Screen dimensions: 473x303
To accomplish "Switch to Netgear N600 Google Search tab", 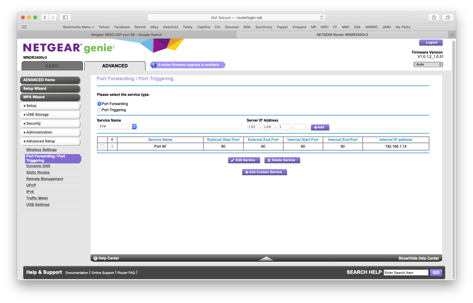I will (127, 35).
